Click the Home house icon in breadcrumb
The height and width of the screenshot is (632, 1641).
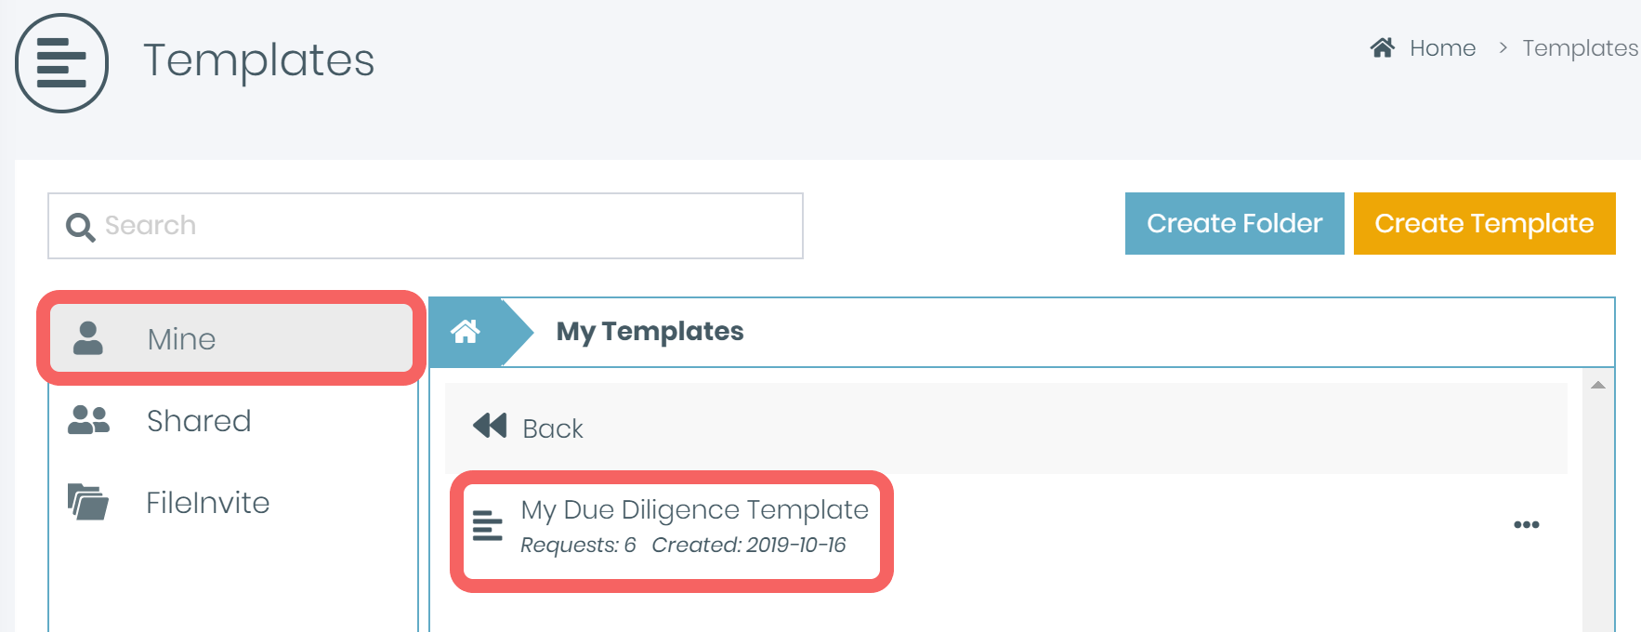pyautogui.click(x=1382, y=47)
